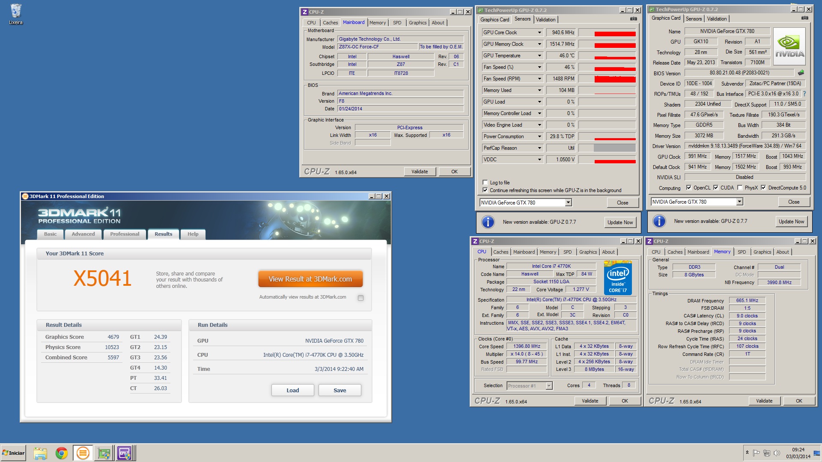This screenshot has width=822, height=462.
Task: Enable the Log to file checkbox
Action: (x=485, y=182)
